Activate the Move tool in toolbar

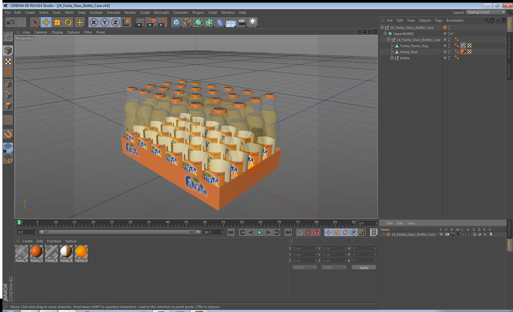(46, 22)
